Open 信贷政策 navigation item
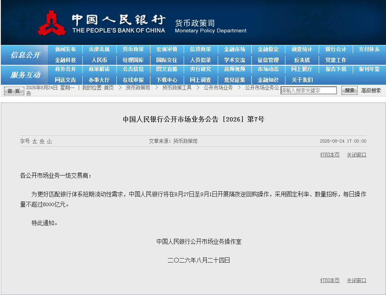The width and height of the screenshot is (386, 295). [200, 49]
